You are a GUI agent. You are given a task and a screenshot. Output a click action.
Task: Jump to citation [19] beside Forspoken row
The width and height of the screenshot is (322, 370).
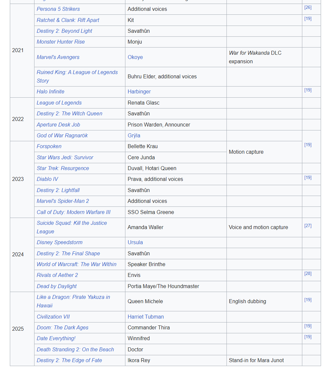[x=308, y=145]
